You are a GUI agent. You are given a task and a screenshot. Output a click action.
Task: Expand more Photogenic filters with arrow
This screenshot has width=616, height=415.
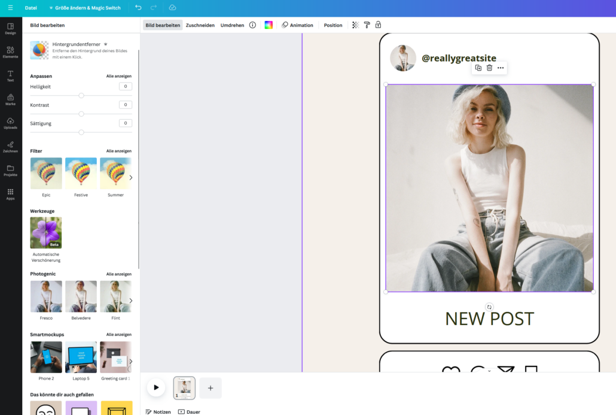131,301
